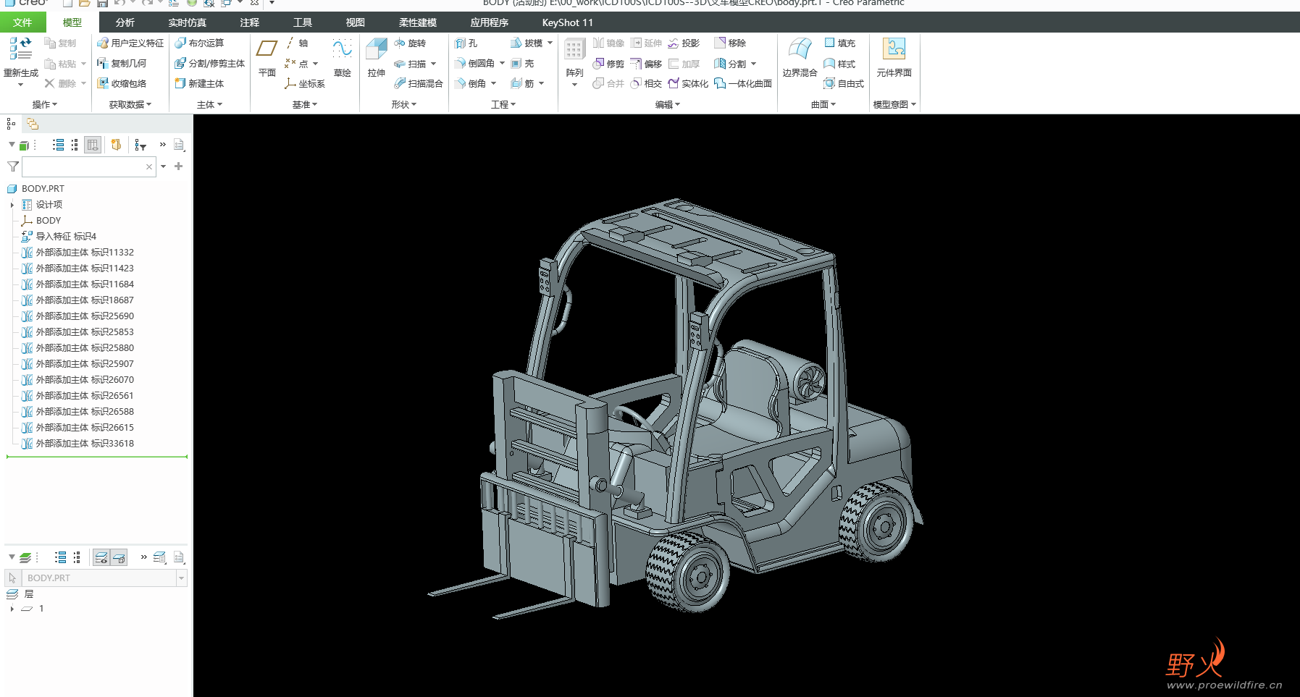Toggle layer items display button in layer tree

pyautogui.click(x=119, y=557)
